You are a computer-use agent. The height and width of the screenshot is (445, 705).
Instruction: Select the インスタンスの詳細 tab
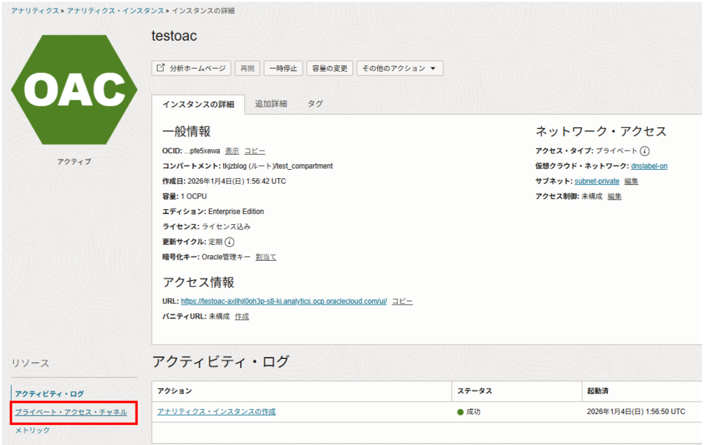(198, 105)
